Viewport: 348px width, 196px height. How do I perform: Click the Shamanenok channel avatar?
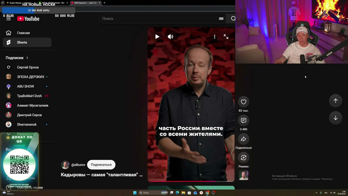9,124
